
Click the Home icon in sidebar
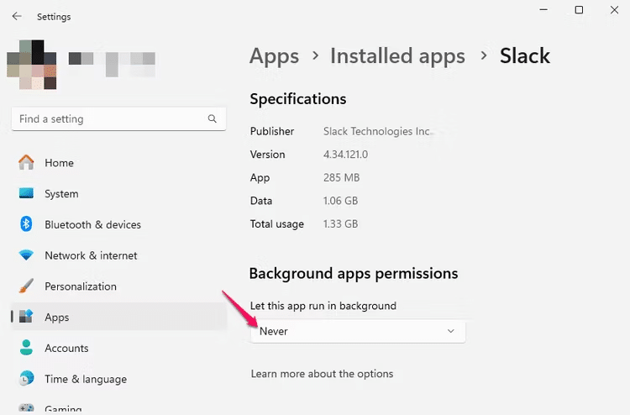(x=27, y=163)
